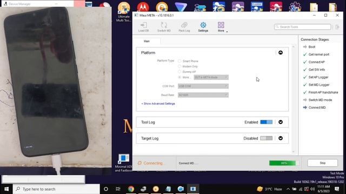346x194 pixels.
Task: Click Finish AP handshake stage checkmark
Action: [x=305, y=92]
